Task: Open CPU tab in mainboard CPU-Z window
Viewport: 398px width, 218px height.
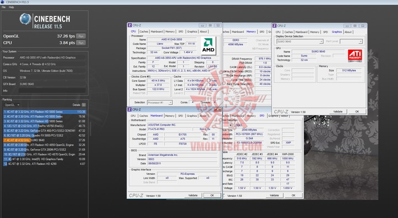Action: [133, 116]
